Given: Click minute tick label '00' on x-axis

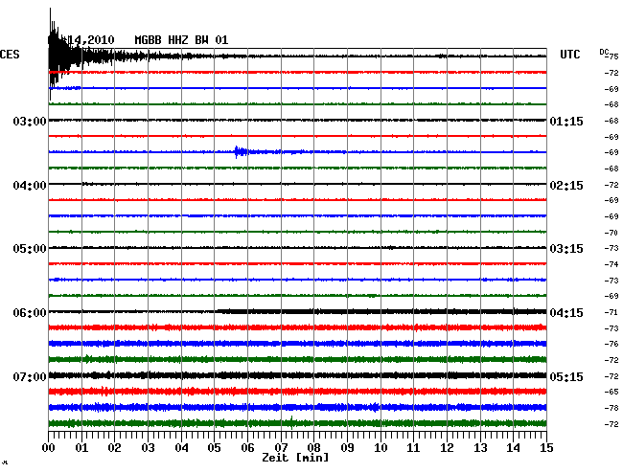Looking at the screenshot, I should (49, 447).
